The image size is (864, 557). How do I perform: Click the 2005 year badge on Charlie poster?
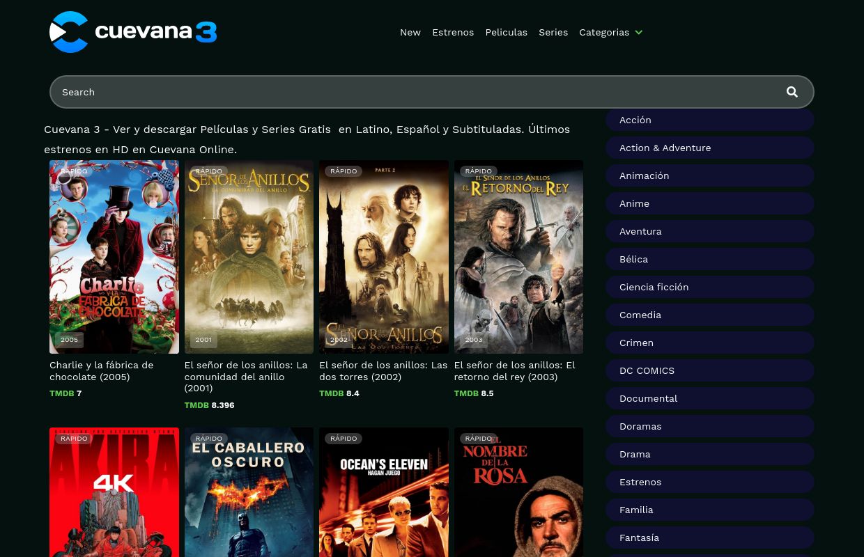[70, 340]
